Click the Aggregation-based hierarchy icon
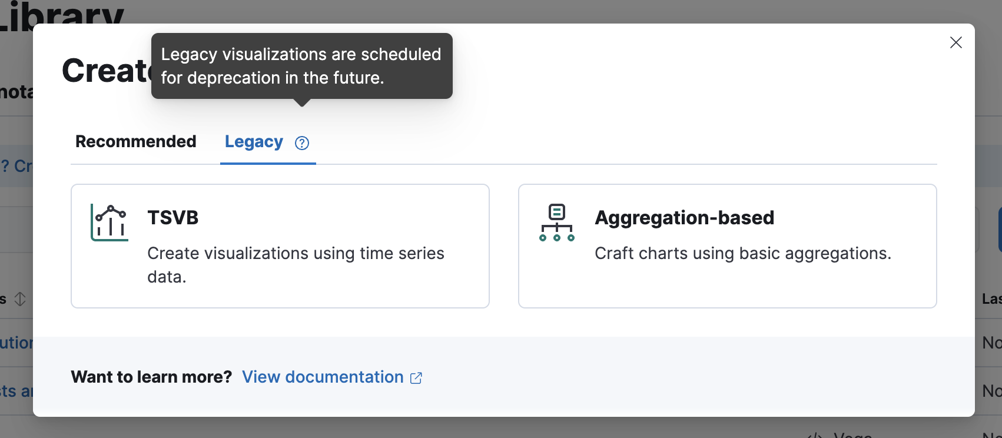The image size is (1002, 438). coord(556,223)
